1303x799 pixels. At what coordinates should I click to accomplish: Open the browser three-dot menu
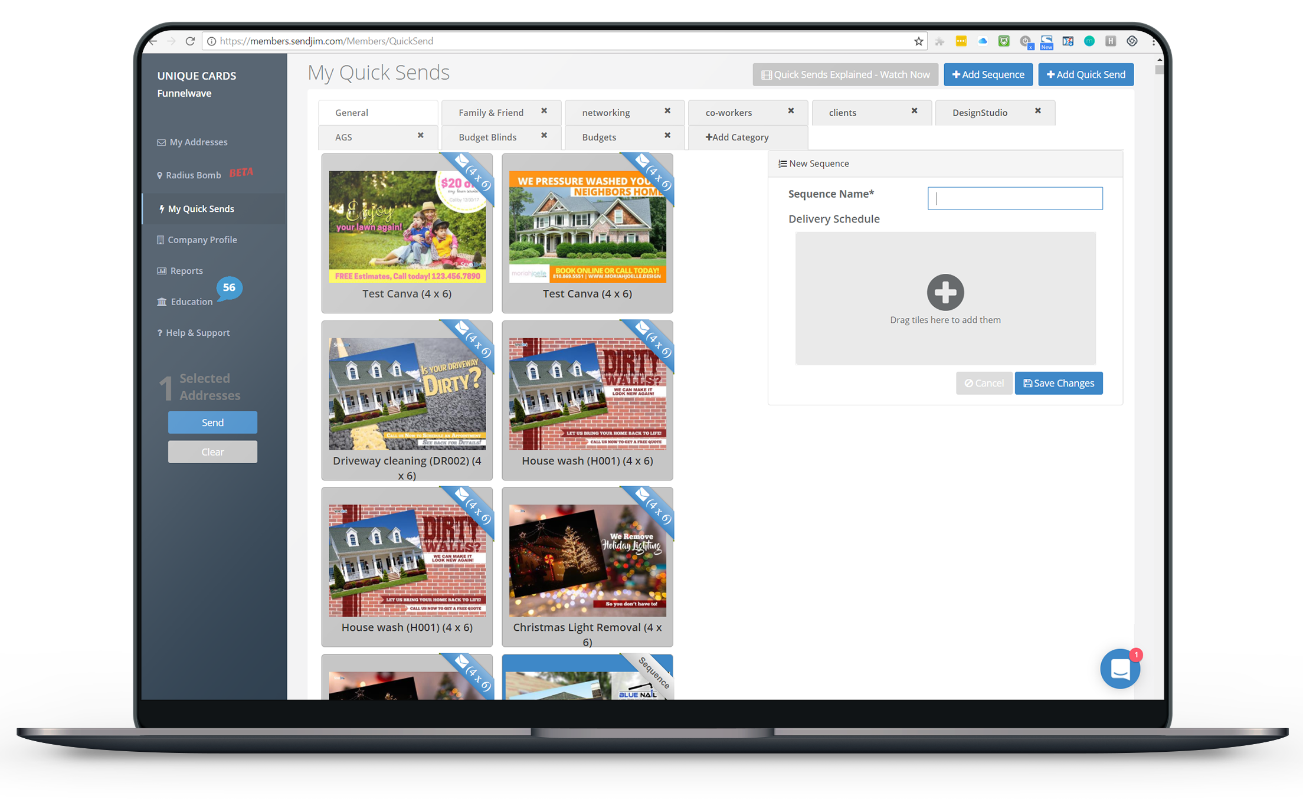[1153, 41]
